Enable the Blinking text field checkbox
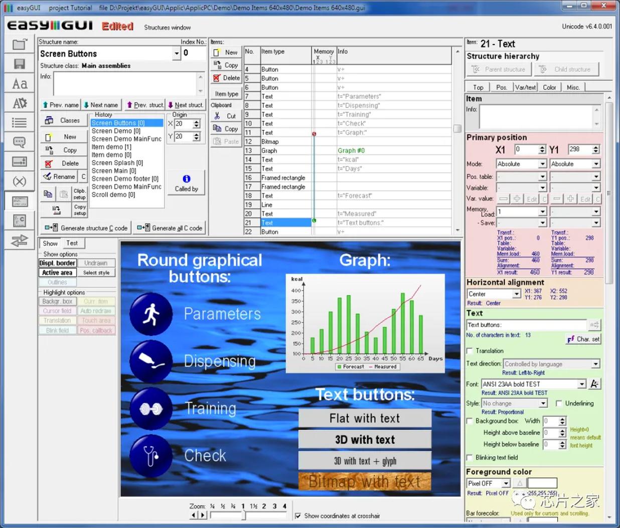The width and height of the screenshot is (620, 528). tap(470, 458)
